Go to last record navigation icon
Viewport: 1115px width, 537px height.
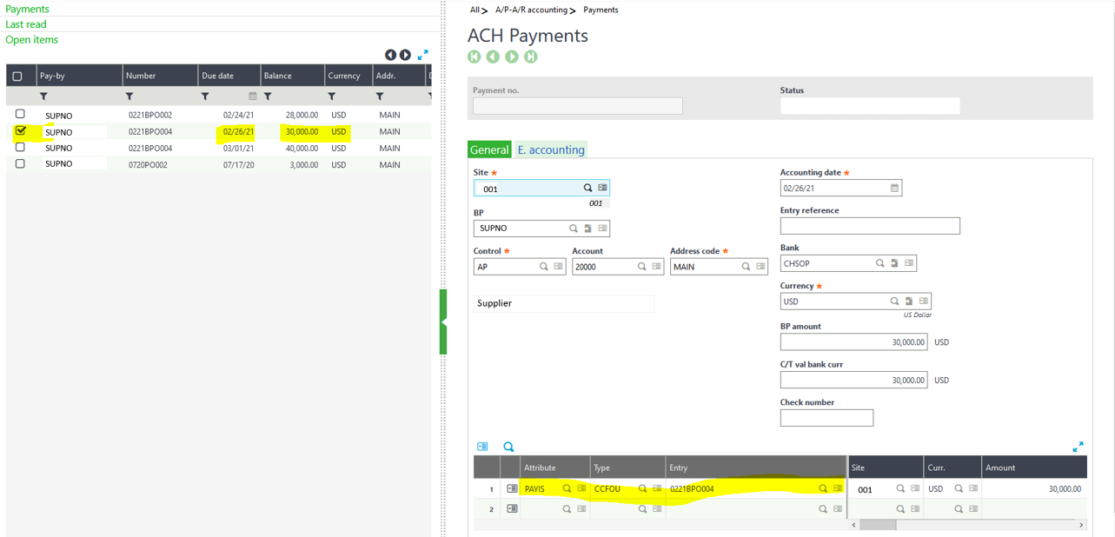pos(531,56)
